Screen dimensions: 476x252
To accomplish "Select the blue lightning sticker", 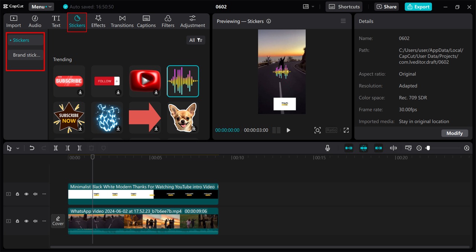I will pyautogui.click(x=107, y=117).
